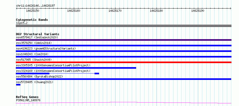This screenshot has width=239, height=106.
Task: Click the blue nsv1048243 variant bar
Action: [124, 57]
